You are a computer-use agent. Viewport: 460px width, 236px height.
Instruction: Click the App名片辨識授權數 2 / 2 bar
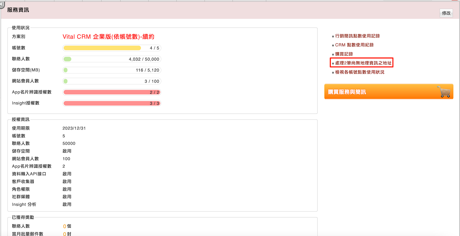[112, 92]
